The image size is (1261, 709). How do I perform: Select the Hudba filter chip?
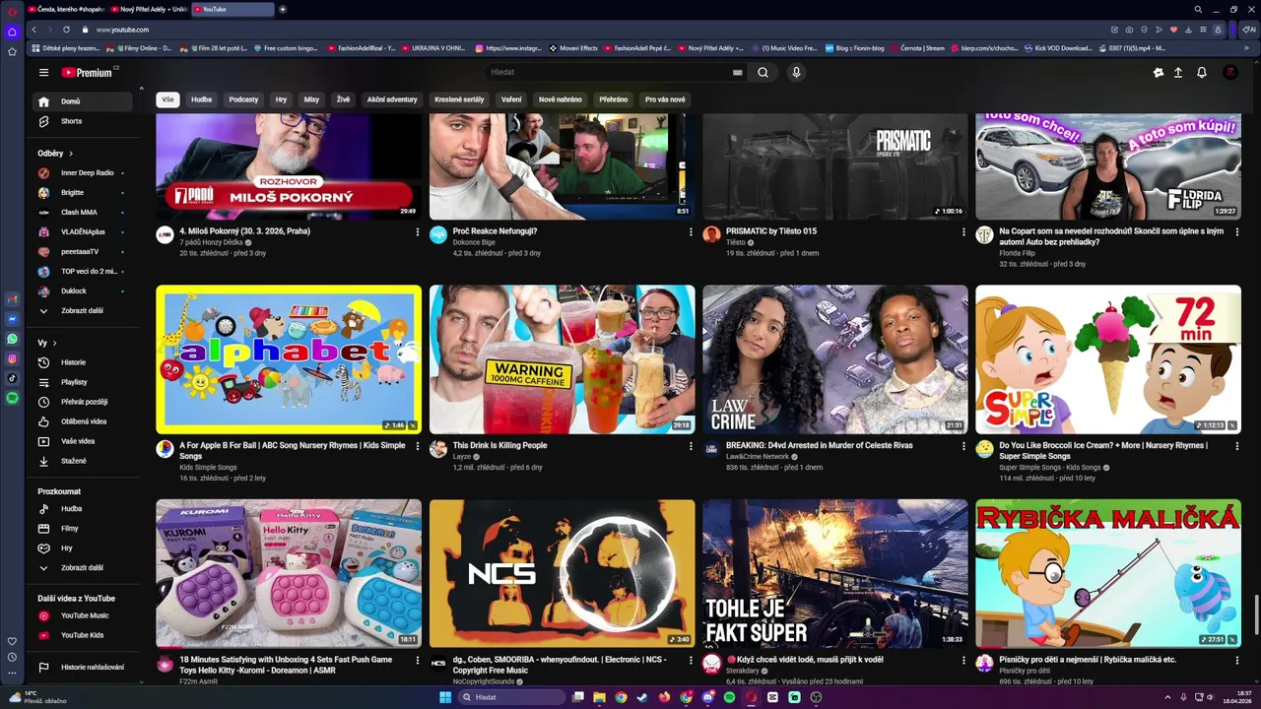point(202,99)
